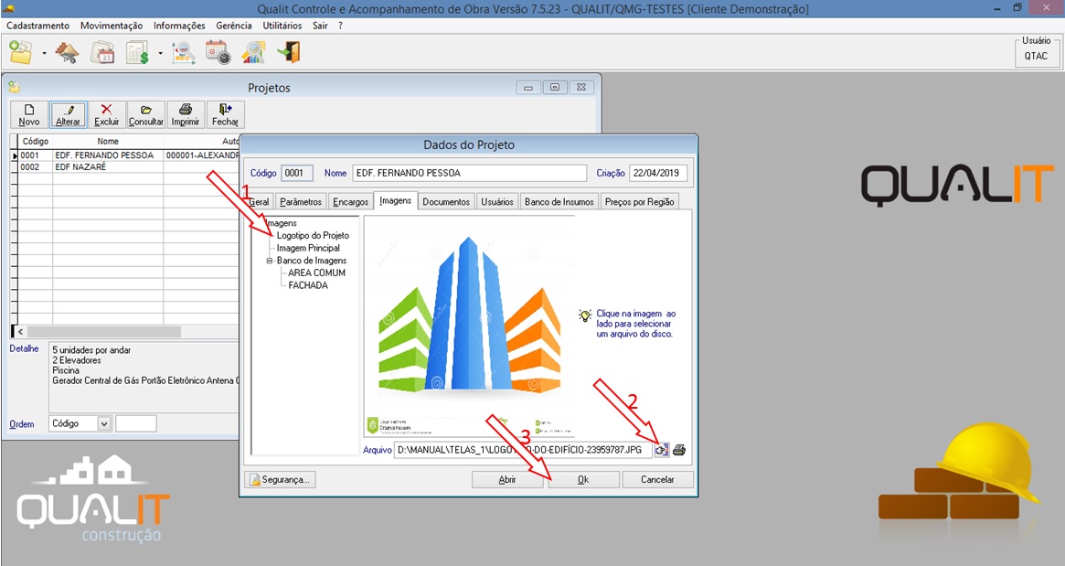This screenshot has height=566, width=1065.
Task: Open the bar graph magnifier report icon
Action: [x=253, y=52]
